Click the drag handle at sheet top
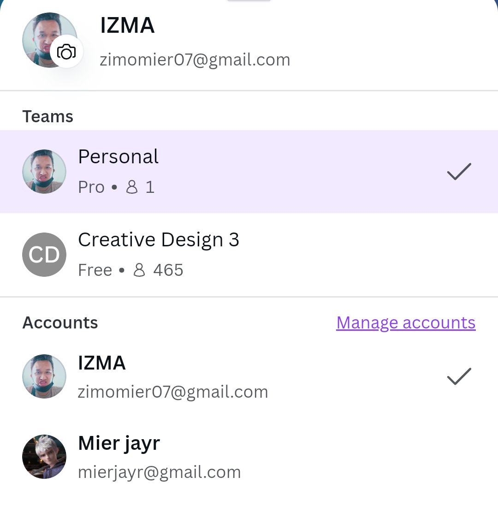The height and width of the screenshot is (513, 498). point(249,1)
